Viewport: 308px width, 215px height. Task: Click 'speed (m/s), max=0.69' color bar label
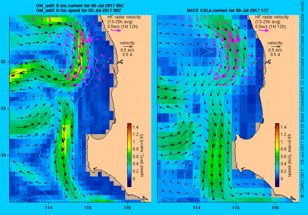pyautogui.click(x=289, y=156)
